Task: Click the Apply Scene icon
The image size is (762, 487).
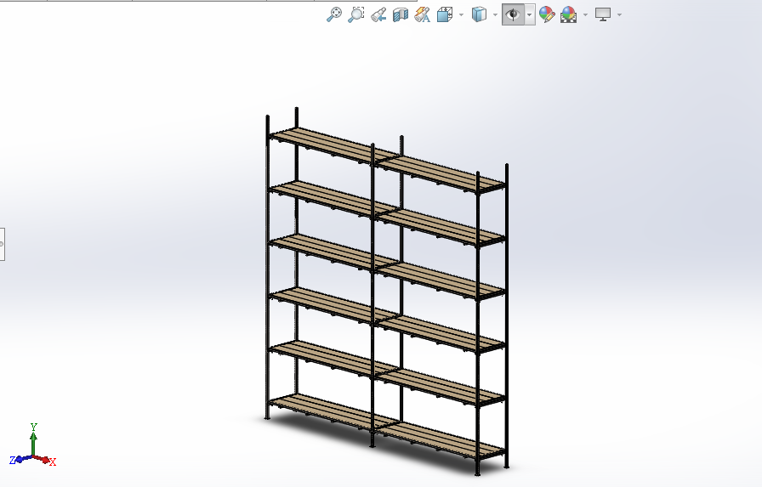Action: point(569,14)
